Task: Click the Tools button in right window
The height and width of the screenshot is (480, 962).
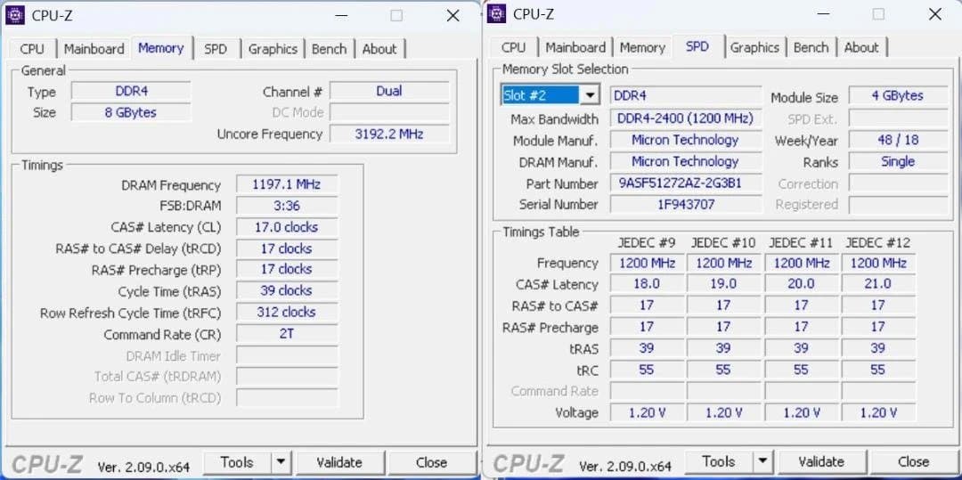Action: 719,461
